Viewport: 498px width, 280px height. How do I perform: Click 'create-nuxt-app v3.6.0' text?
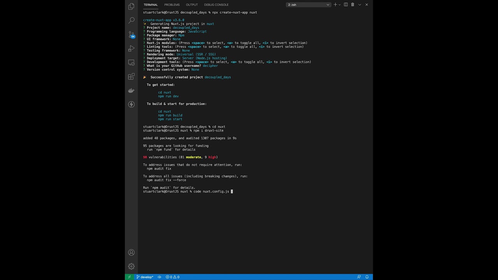[164, 20]
